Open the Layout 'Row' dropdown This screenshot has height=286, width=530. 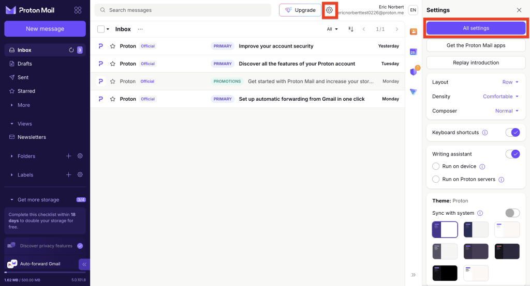pos(510,82)
